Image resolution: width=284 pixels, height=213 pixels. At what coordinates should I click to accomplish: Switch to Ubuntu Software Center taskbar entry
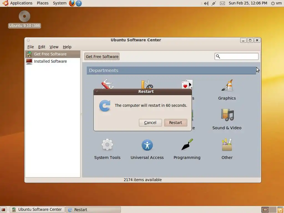37,210
